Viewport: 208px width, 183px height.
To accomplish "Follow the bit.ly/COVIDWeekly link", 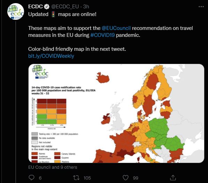I will (51, 56).
